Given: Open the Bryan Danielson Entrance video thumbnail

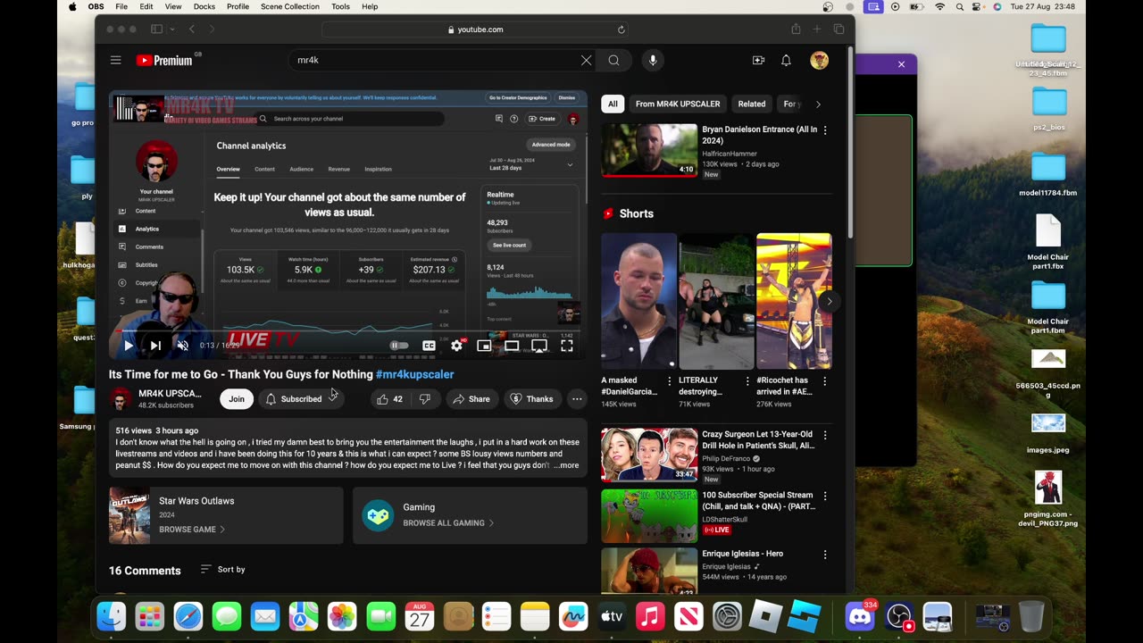Looking at the screenshot, I should tap(649, 150).
